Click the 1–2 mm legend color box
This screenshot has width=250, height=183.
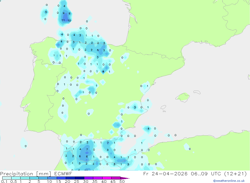tap(25, 178)
